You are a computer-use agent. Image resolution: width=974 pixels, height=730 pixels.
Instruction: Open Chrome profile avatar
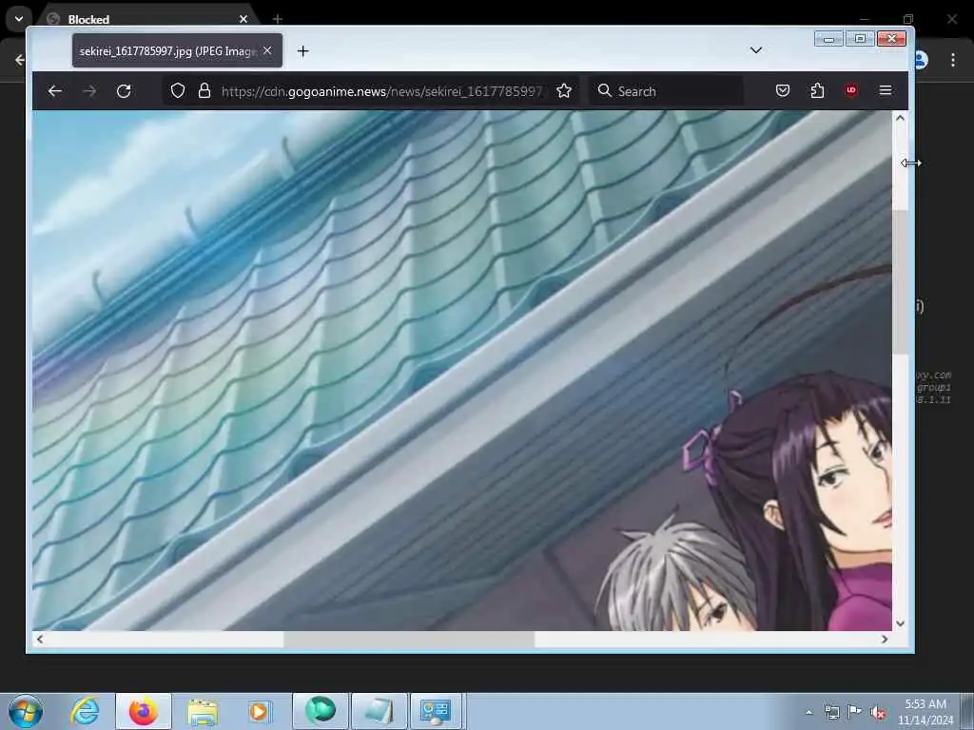click(x=921, y=60)
